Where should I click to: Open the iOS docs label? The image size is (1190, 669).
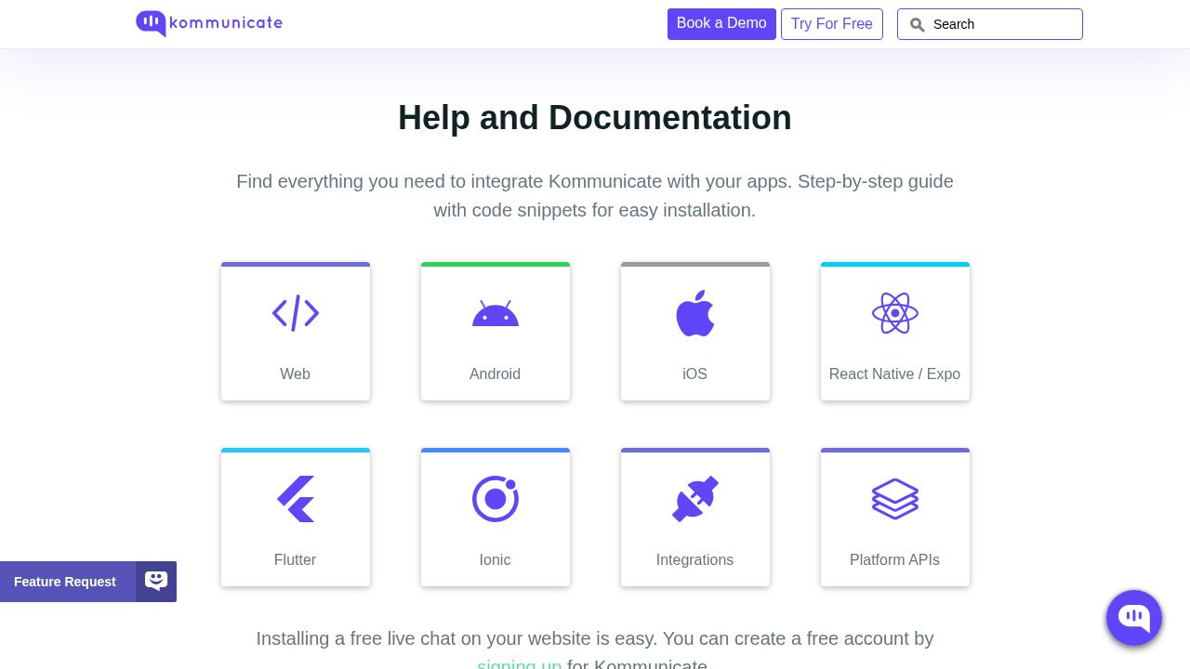point(695,374)
